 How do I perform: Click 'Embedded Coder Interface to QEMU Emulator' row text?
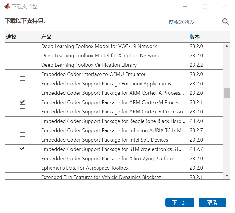point(93,74)
